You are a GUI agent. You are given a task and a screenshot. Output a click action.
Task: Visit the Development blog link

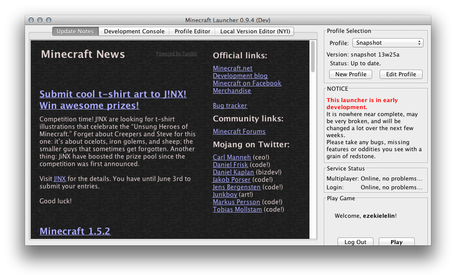(240, 76)
